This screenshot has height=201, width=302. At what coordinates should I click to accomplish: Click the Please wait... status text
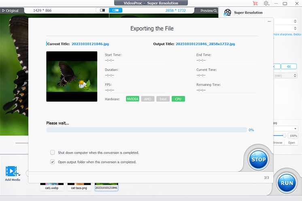pos(57,123)
